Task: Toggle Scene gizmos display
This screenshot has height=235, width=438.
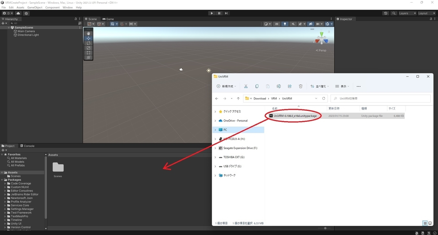Action: [327, 24]
